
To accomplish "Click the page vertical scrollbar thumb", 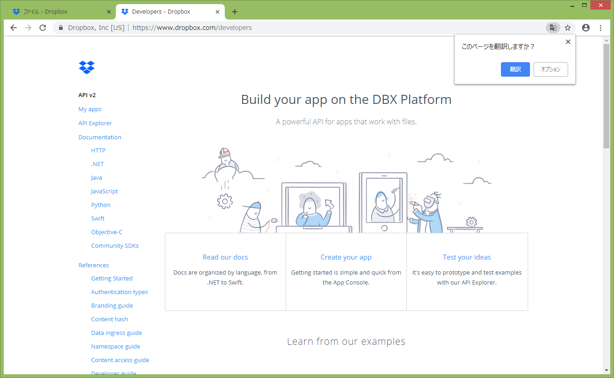I will coord(606,96).
